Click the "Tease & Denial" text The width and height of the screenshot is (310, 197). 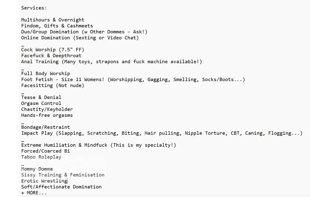pyautogui.click(x=41, y=97)
